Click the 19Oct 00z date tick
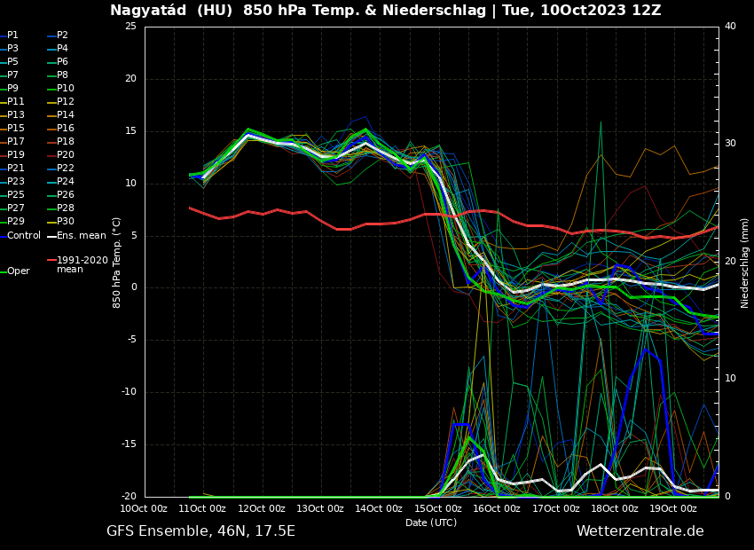754x550 pixels. click(x=673, y=509)
